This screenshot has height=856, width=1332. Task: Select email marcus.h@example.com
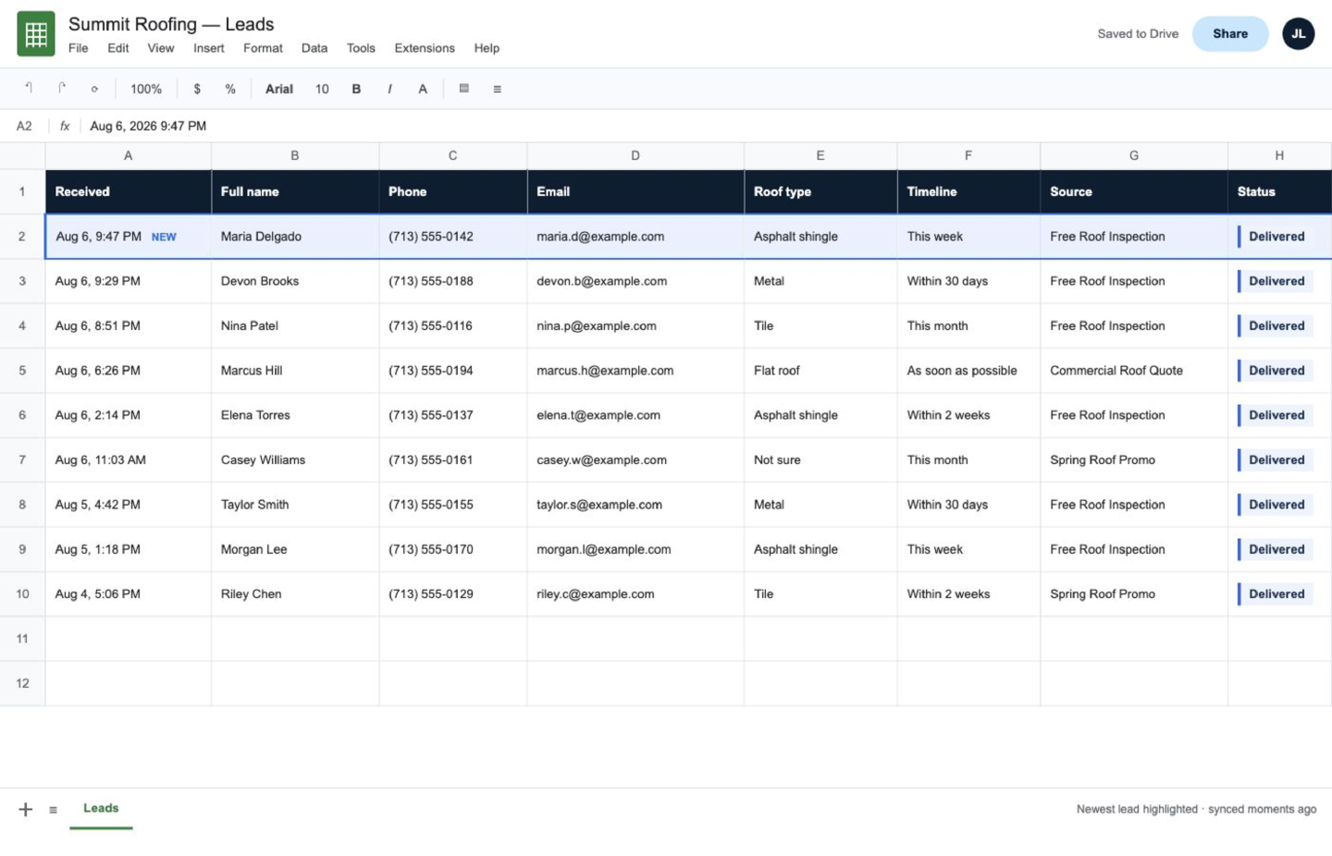pyautogui.click(x=635, y=371)
